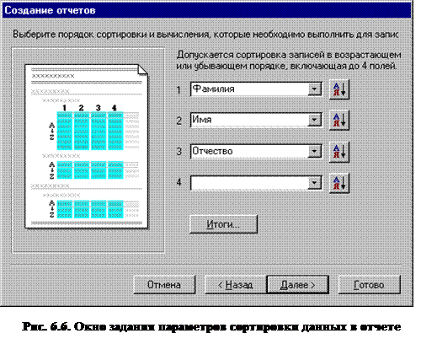This screenshot has width=421, height=344.
Task: Open dropdown arrow of Имя combo box
Action: pyautogui.click(x=314, y=121)
